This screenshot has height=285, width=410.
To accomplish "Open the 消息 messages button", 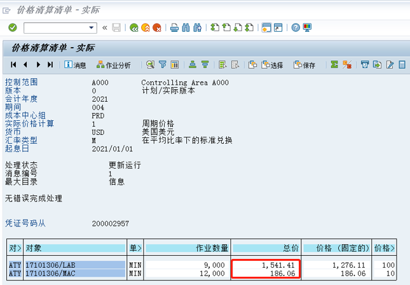I will tap(75, 65).
